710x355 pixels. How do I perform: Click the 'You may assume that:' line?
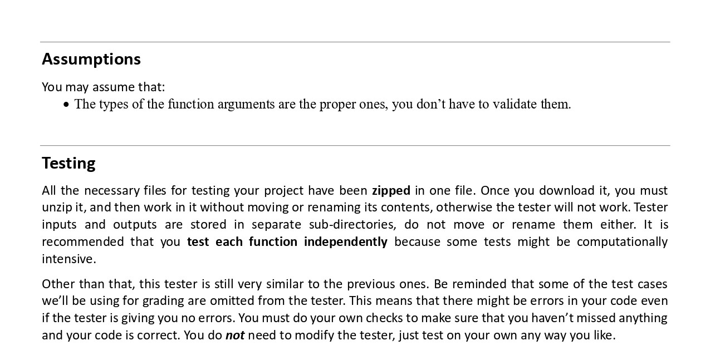[104, 87]
